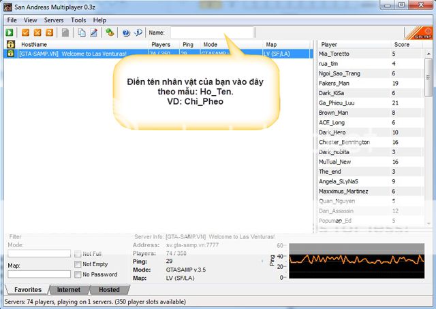Screen dimensions: 436x309
Task: Open the Servers menu
Action: pyautogui.click(x=54, y=20)
